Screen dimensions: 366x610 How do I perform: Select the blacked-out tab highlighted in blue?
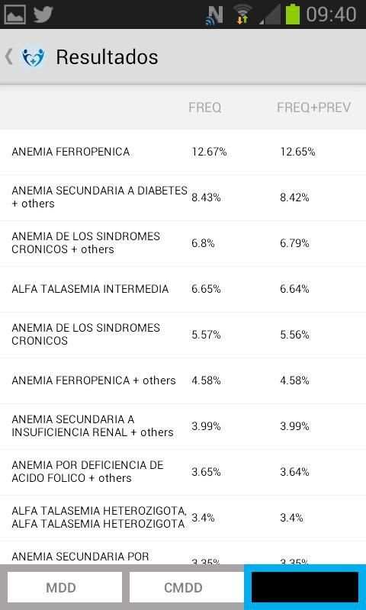point(305,587)
